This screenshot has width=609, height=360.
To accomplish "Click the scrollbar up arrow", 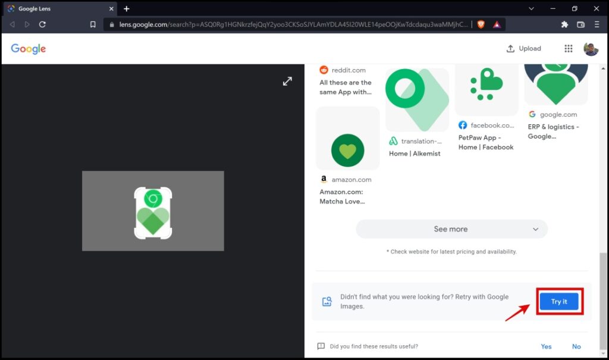I will [603, 68].
